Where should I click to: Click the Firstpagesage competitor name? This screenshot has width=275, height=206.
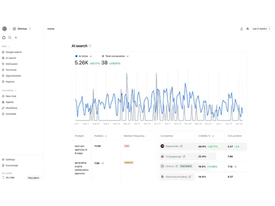(173, 157)
